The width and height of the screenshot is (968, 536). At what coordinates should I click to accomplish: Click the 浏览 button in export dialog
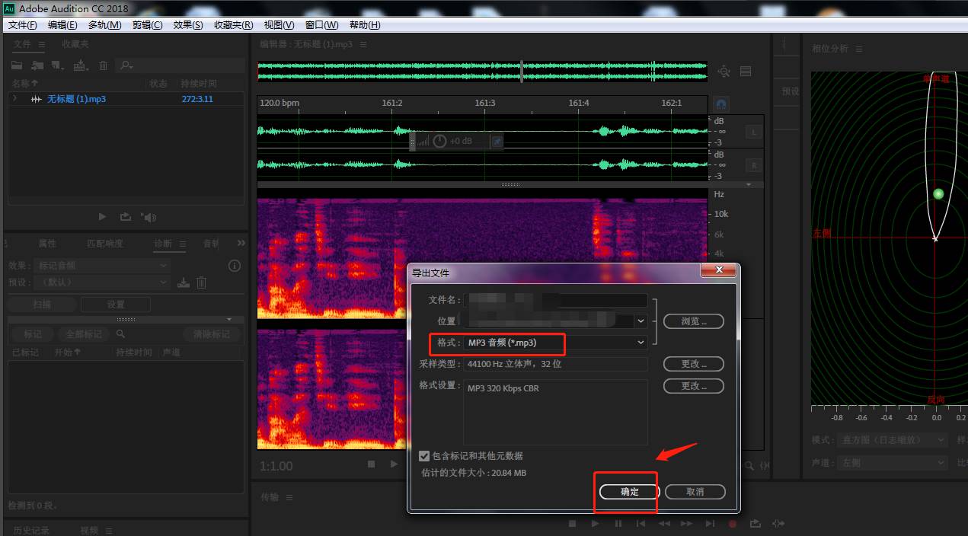click(693, 321)
